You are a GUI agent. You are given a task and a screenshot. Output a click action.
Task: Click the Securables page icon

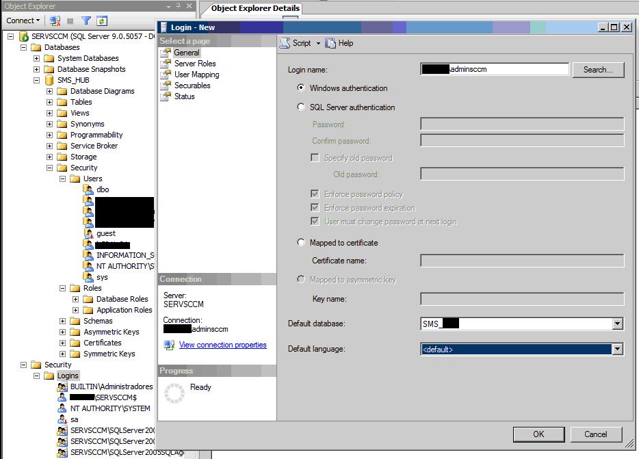(166, 86)
